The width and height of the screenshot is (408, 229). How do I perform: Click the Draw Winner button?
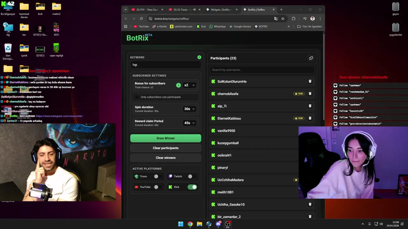click(x=166, y=138)
